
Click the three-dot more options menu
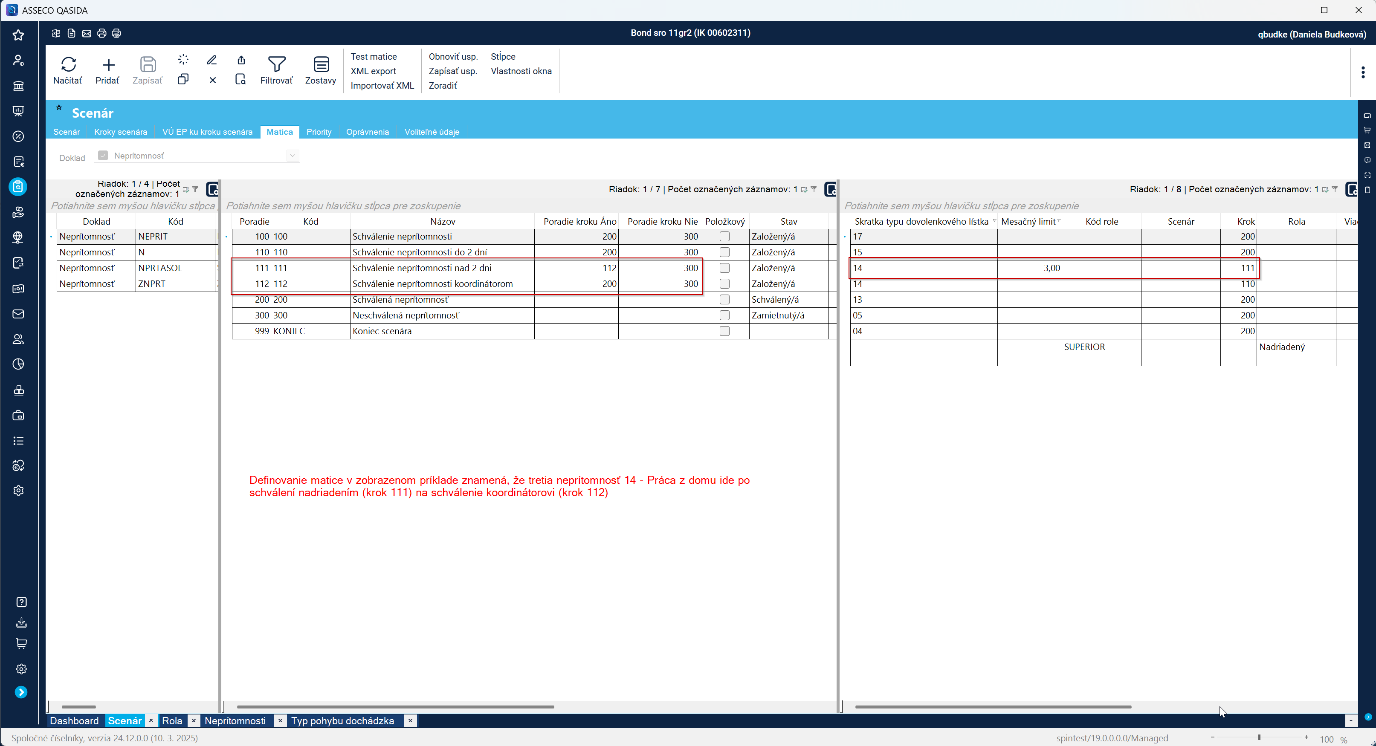pyautogui.click(x=1363, y=72)
